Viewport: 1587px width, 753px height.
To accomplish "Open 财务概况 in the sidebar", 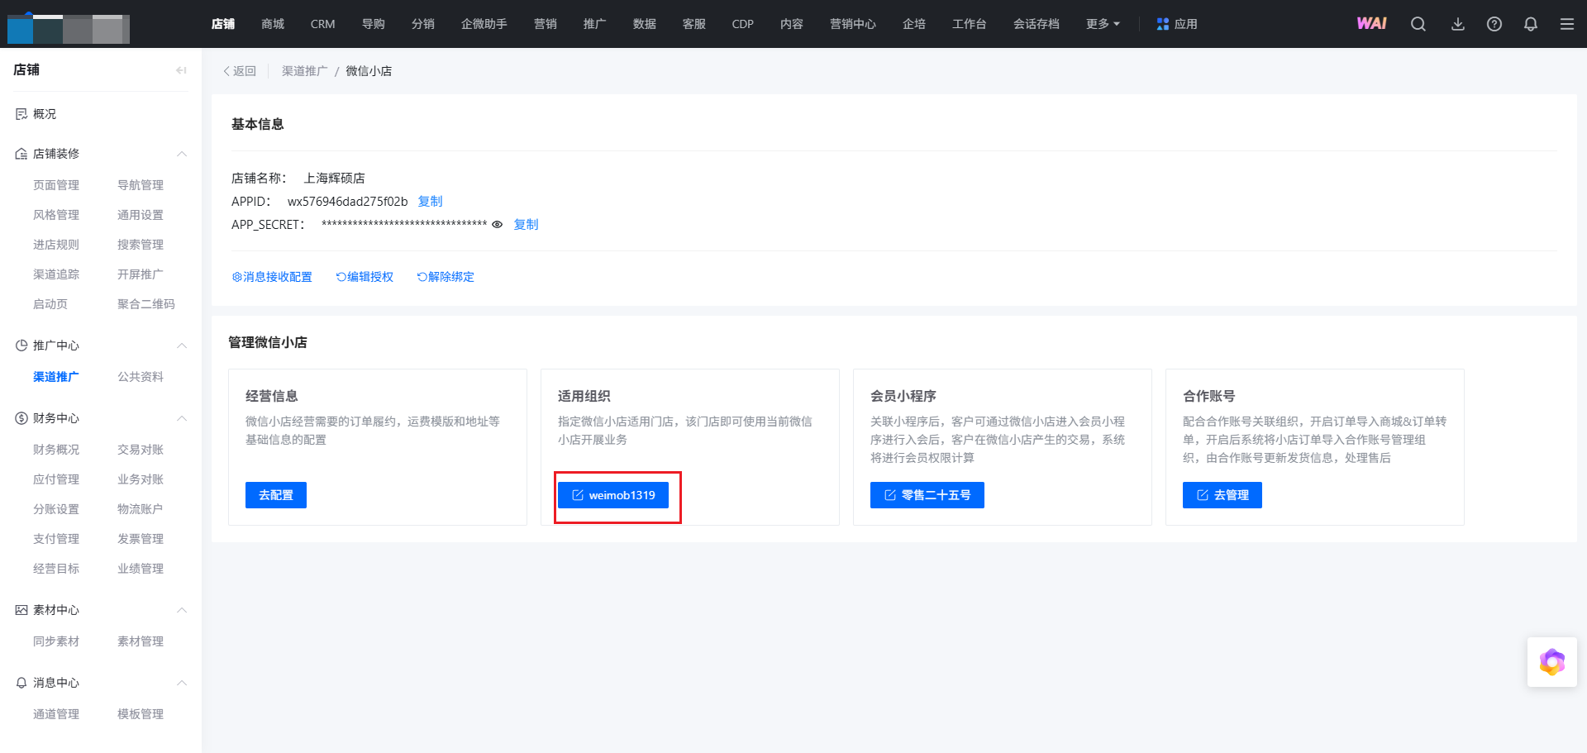I will [56, 450].
